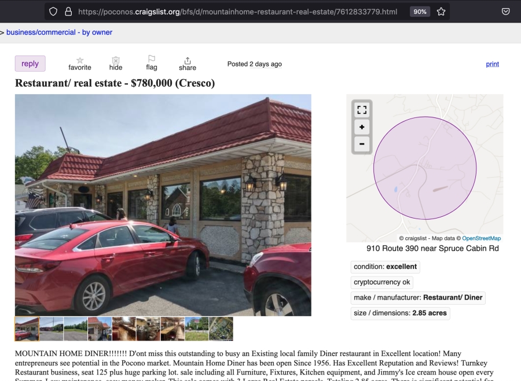
Task: Go to business/commercial - by owner category
Action: [x=59, y=32]
